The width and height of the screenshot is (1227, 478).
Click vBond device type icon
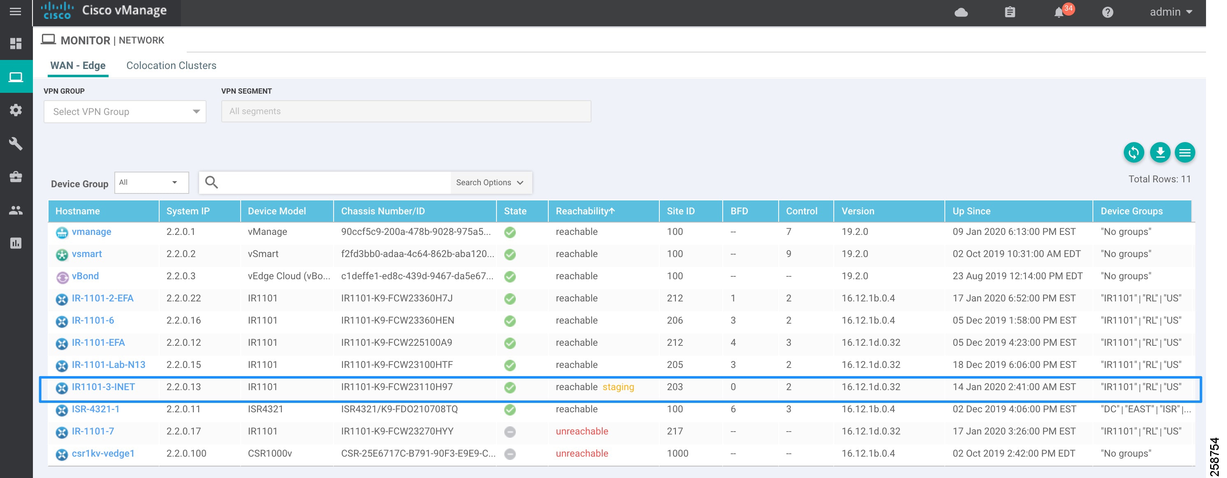click(x=62, y=277)
